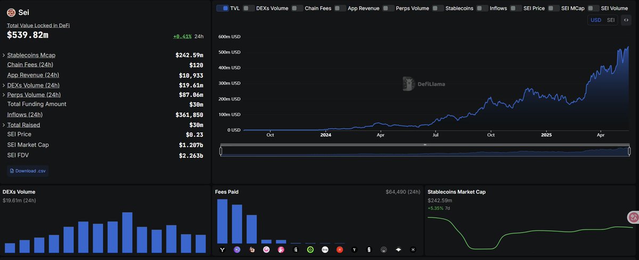
Task: Click the $361,850 inflows value
Action: click(x=189, y=115)
